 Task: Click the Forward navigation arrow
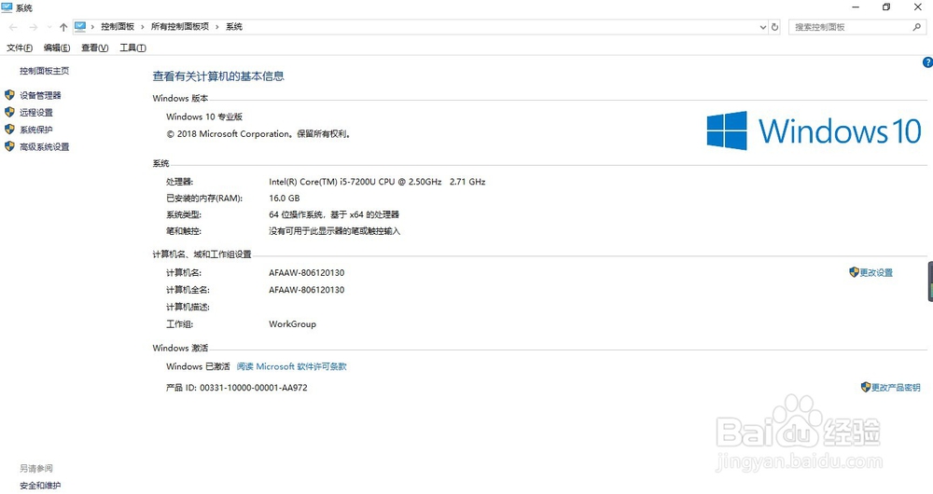click(34, 27)
